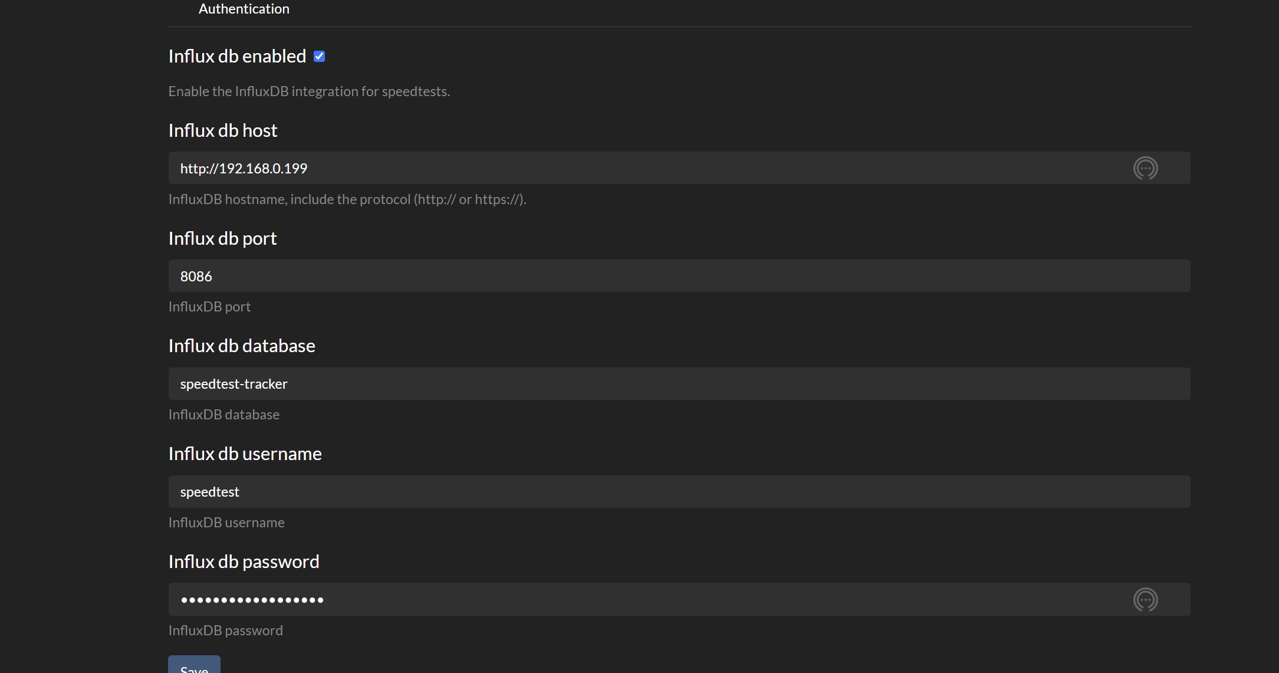
Task: Click the InfluxDB integration description text
Action: click(x=309, y=91)
